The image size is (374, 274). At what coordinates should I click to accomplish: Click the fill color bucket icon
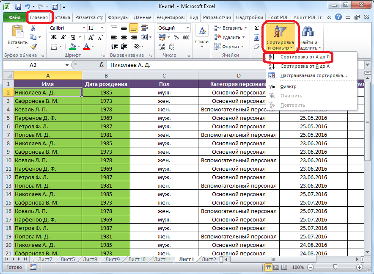pos(72,47)
